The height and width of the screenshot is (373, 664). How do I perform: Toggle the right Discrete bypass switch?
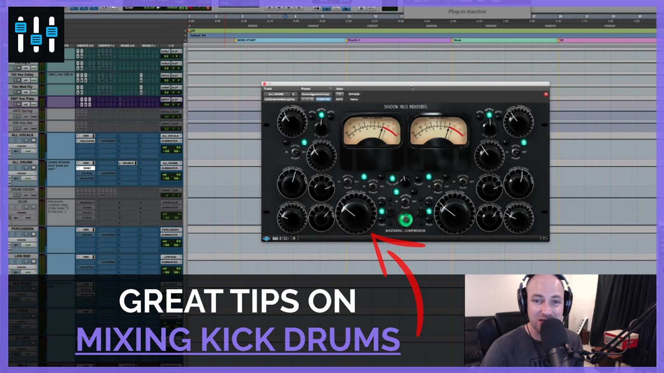(x=437, y=185)
